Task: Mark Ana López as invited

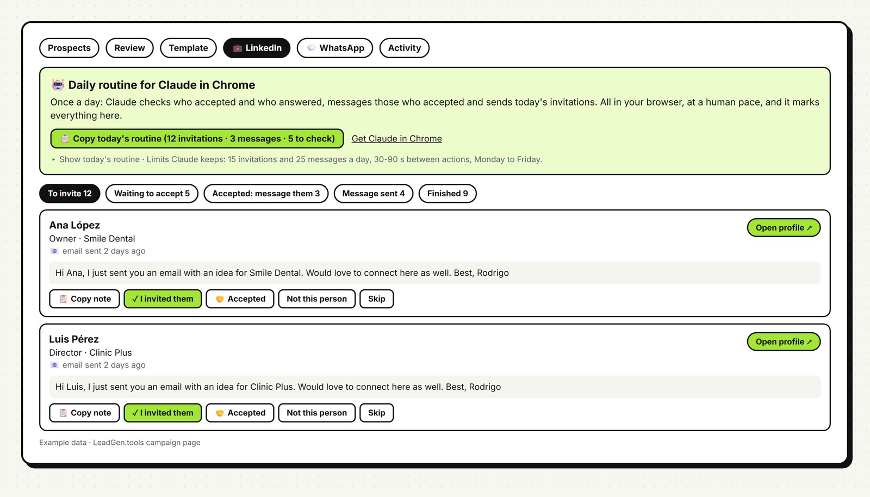Action: click(163, 299)
